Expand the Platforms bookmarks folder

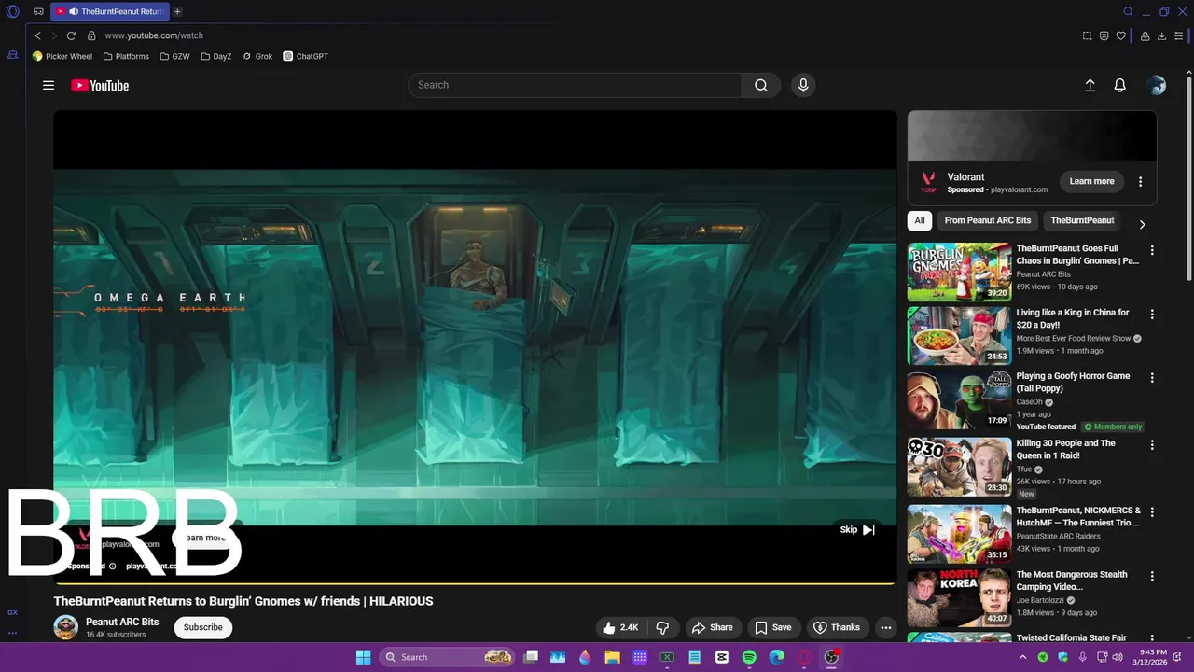pyautogui.click(x=126, y=56)
